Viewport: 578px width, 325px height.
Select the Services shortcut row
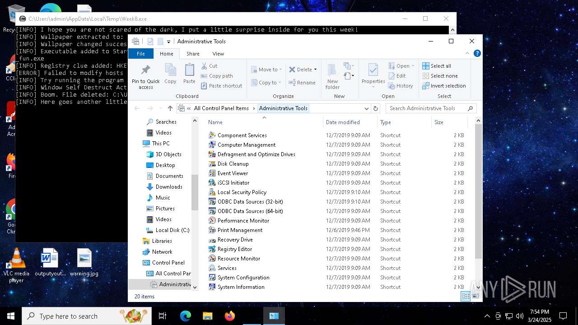[336, 268]
